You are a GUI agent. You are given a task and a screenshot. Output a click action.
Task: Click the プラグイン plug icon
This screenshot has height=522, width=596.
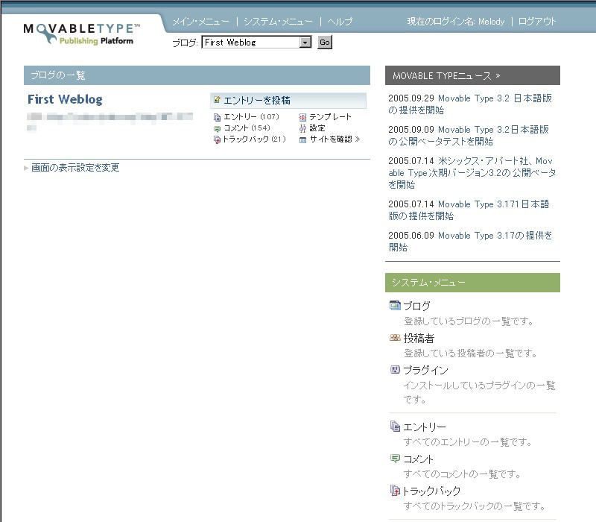[x=395, y=369]
